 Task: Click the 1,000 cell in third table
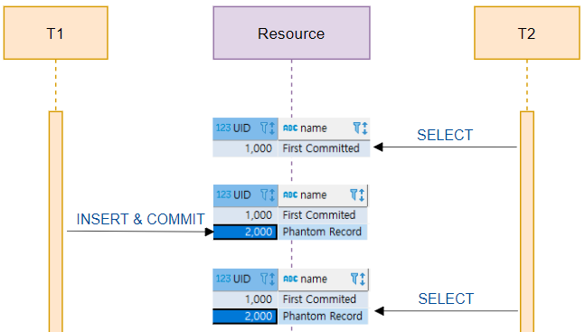click(x=246, y=299)
